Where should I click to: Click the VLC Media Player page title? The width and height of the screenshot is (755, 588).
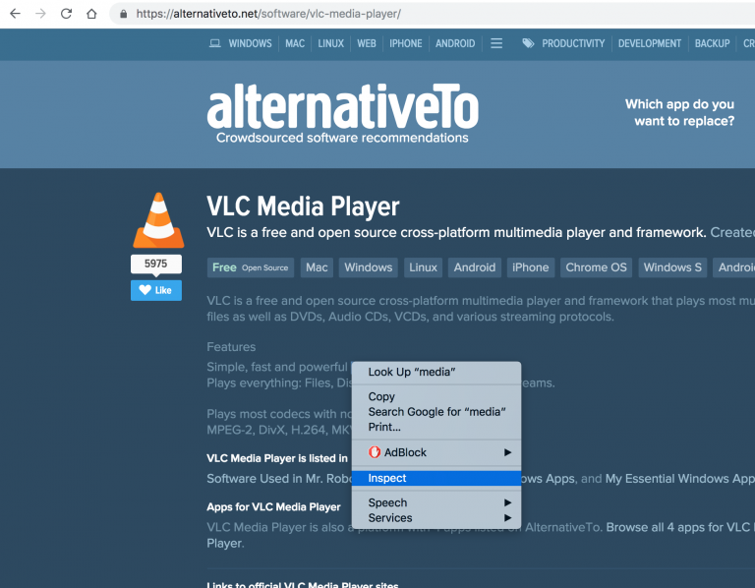coord(303,206)
